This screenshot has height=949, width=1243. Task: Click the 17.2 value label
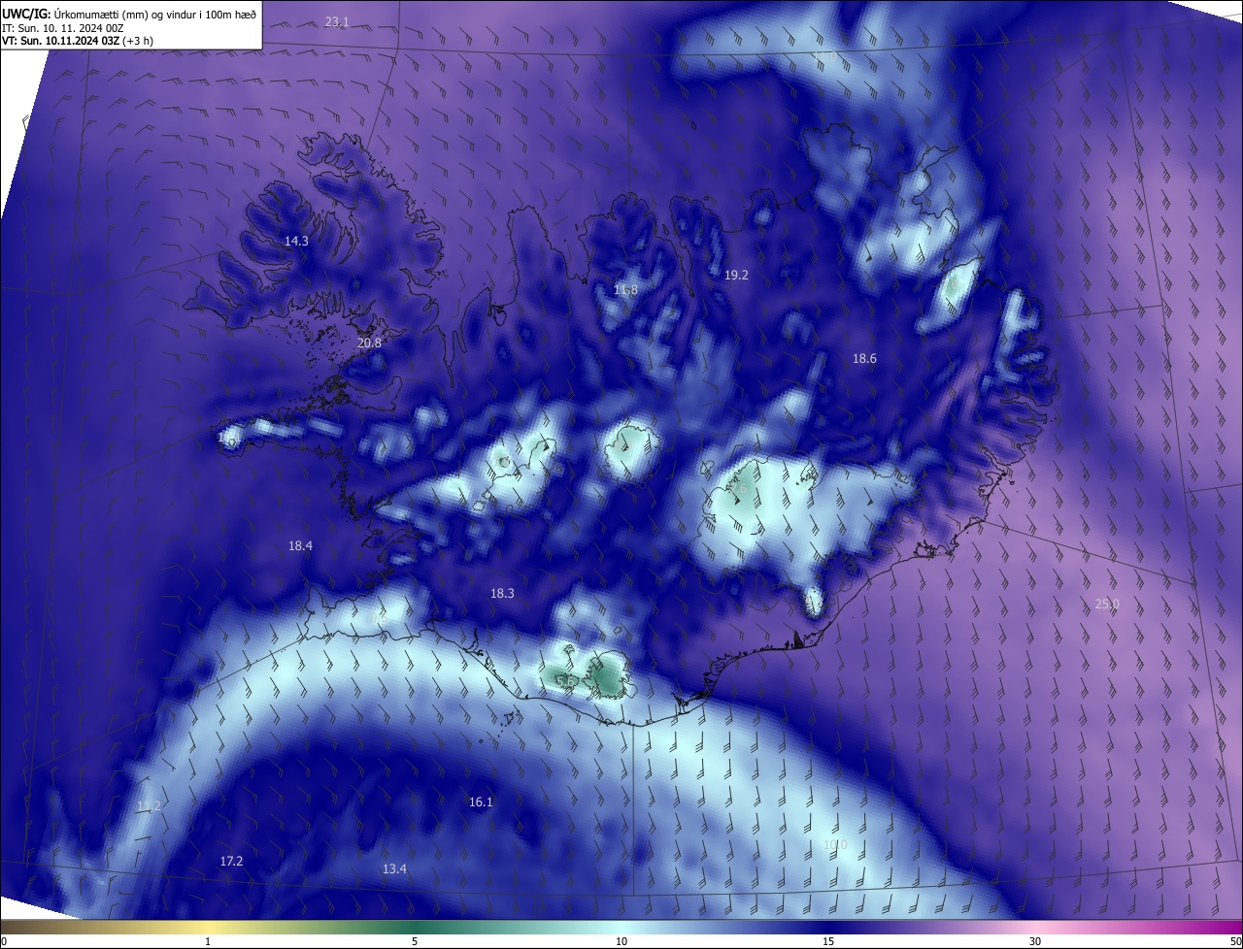231,861
